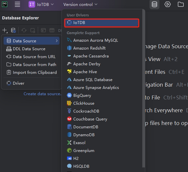188x172 pixels.
Task: Click the table view toolbar icon
Action: coord(52,30)
